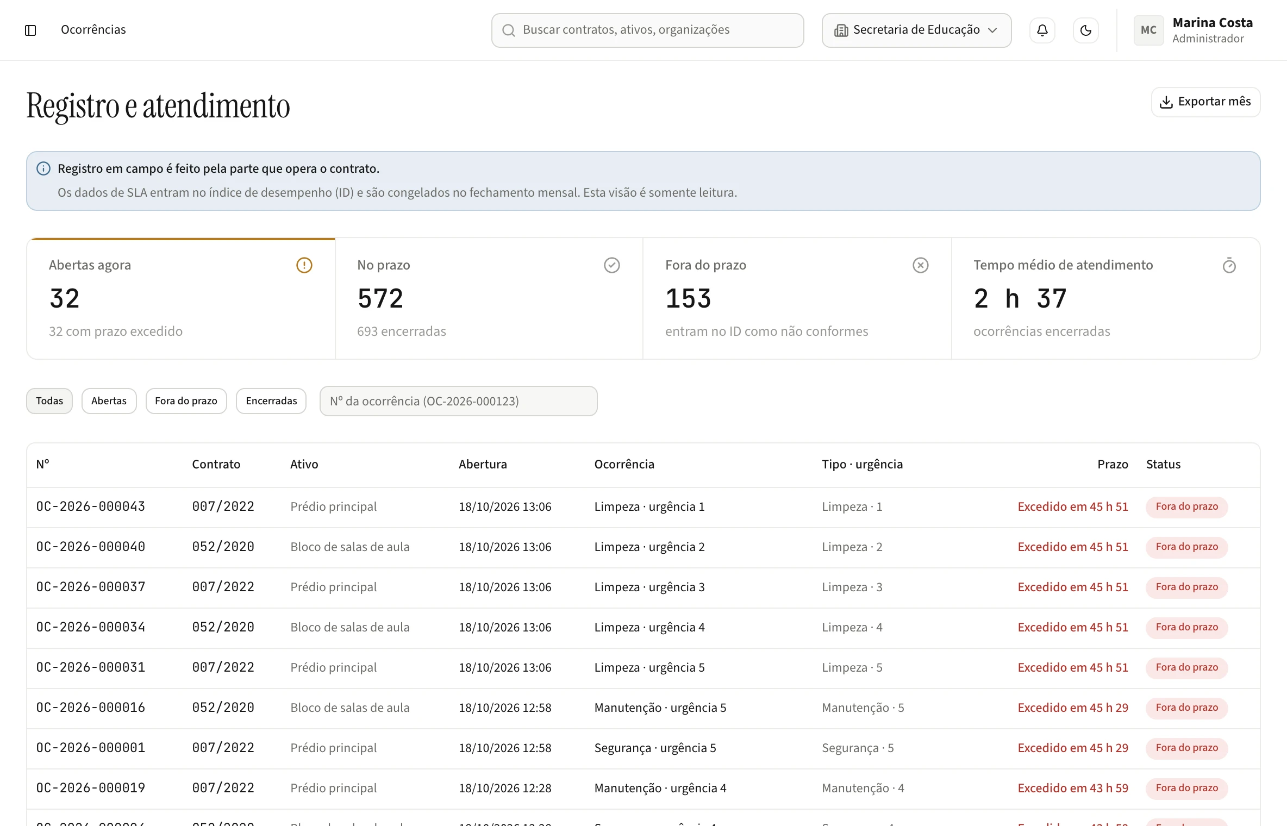
Task: Select the Todas filter
Action: (49, 401)
